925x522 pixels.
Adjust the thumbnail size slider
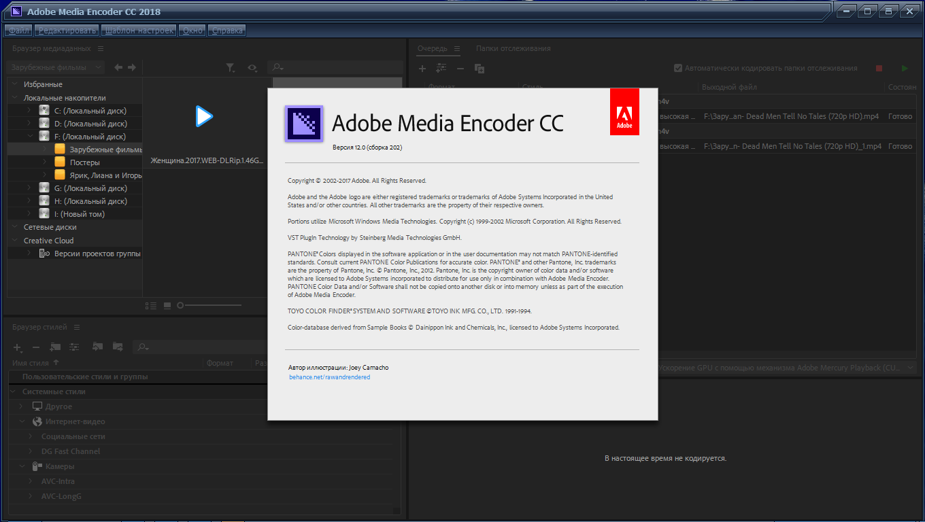click(x=209, y=306)
